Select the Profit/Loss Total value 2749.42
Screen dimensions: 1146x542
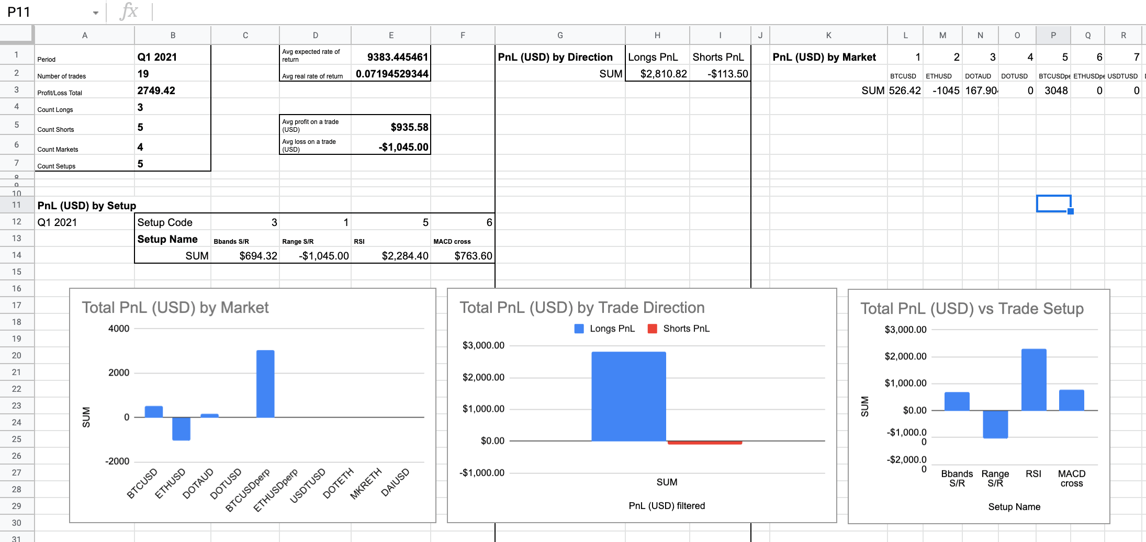pos(173,90)
